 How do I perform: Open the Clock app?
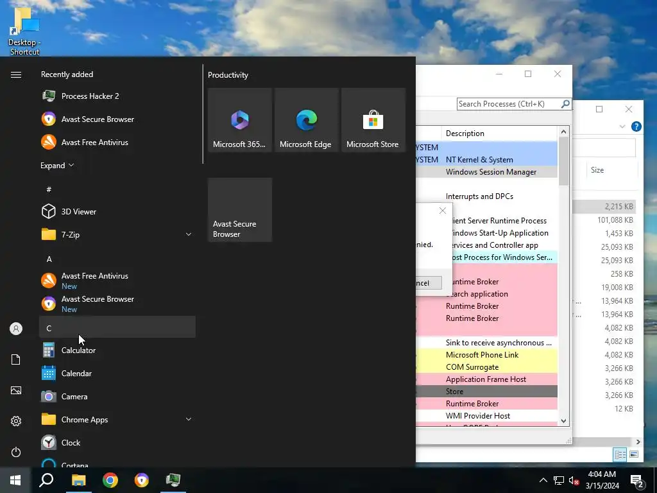point(117,442)
